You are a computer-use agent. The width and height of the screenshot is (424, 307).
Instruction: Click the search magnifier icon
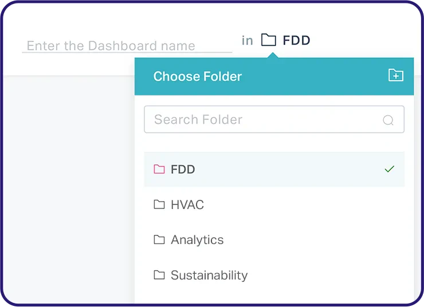click(x=388, y=120)
